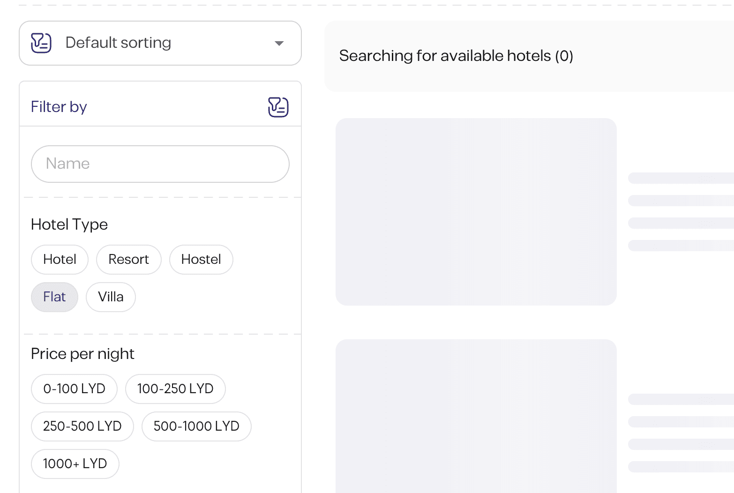The height and width of the screenshot is (493, 734).
Task: Open the Default sorting combo box
Action: [x=160, y=43]
